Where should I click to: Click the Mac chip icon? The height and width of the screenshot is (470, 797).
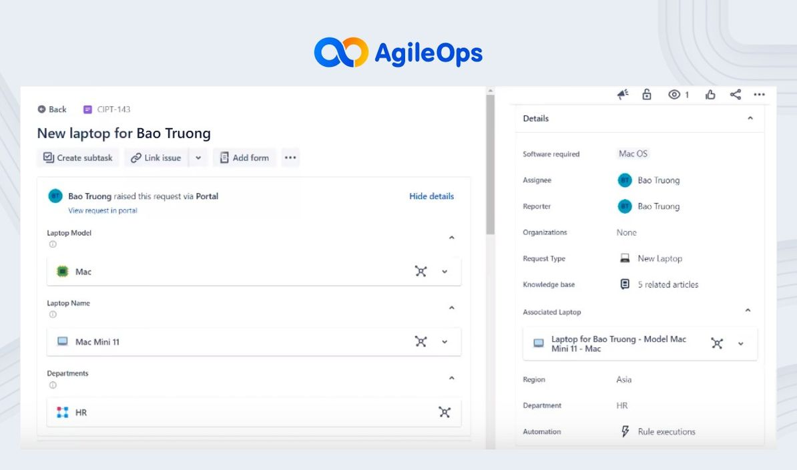coord(63,271)
